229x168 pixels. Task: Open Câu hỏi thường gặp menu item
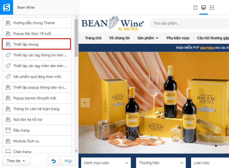tap(213, 38)
